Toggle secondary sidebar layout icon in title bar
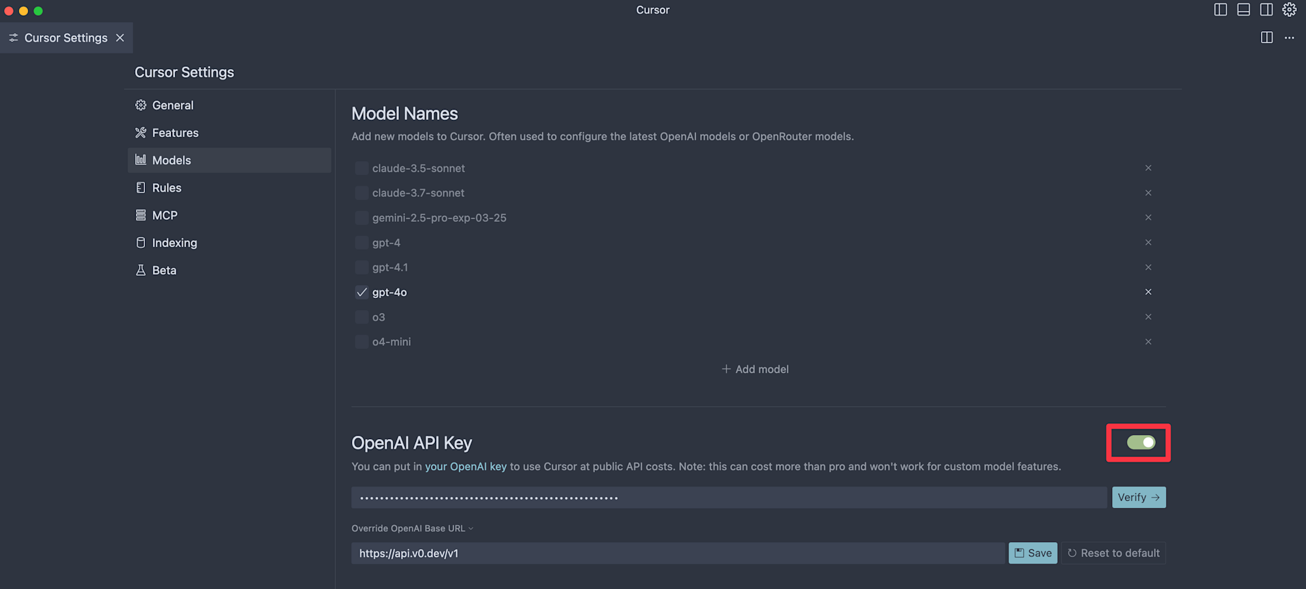Viewport: 1306px width, 589px height. [x=1266, y=10]
